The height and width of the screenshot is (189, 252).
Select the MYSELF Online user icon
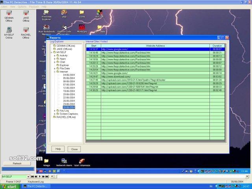(x=9, y=33)
